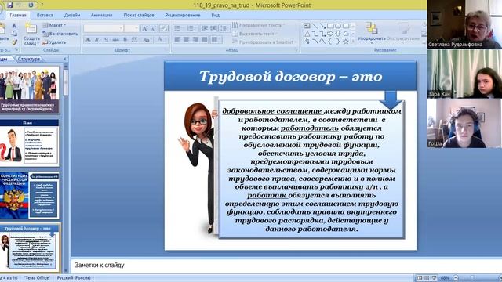502x282 pixels.
Task: Click the font color (A) button
Action: click(160, 40)
